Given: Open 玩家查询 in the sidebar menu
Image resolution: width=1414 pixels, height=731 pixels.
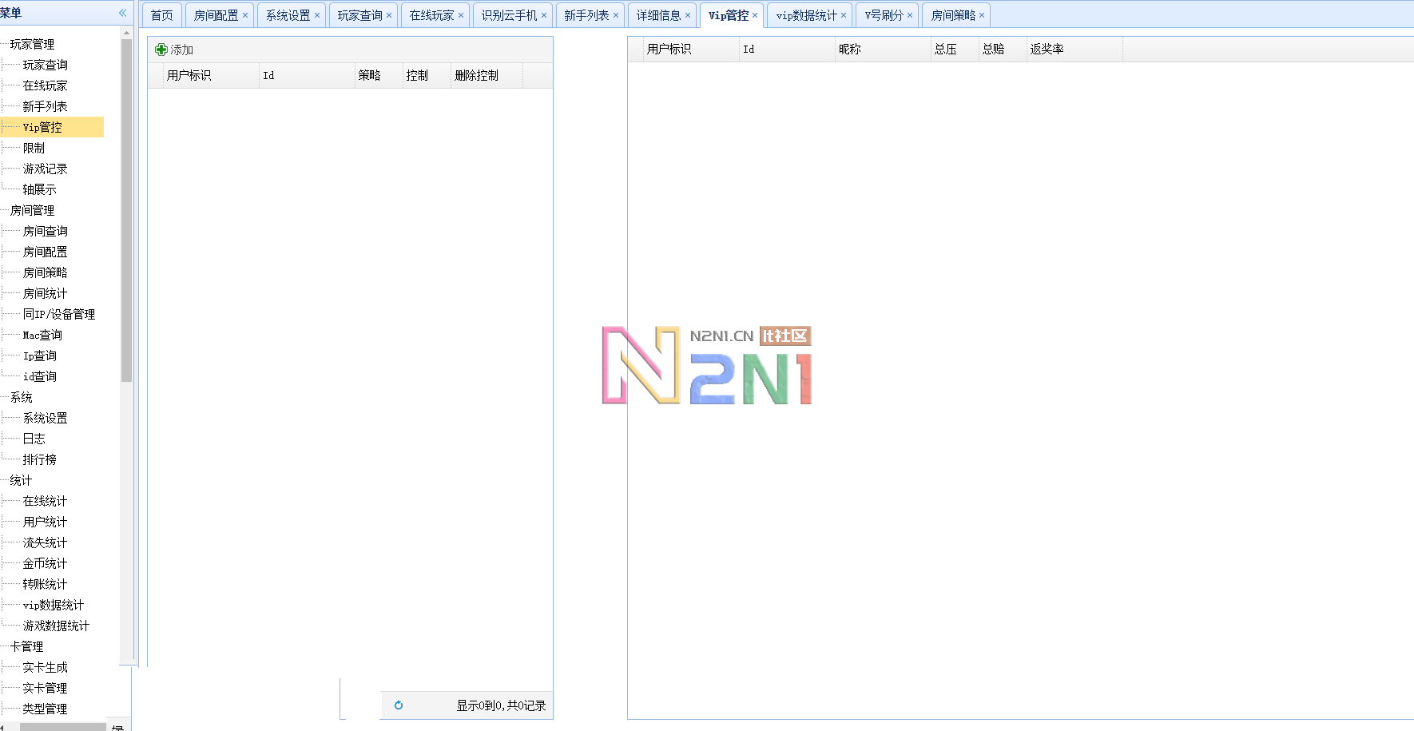Looking at the screenshot, I should [x=45, y=65].
